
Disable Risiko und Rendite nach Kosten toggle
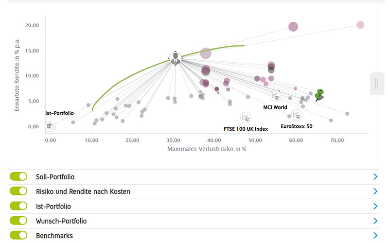click(x=18, y=191)
